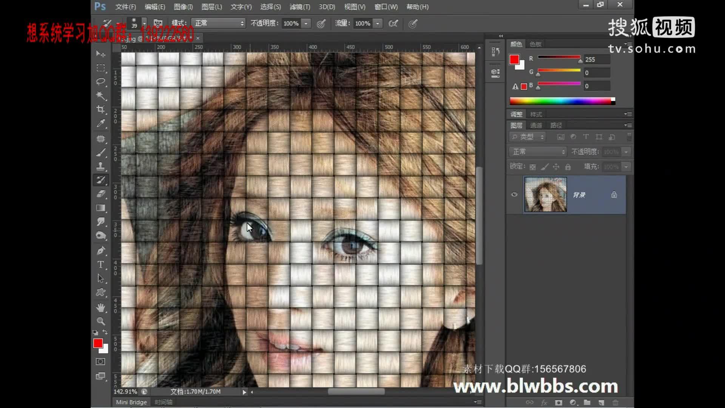This screenshot has width=725, height=408.
Task: Select the Hand tool
Action: [100, 308]
